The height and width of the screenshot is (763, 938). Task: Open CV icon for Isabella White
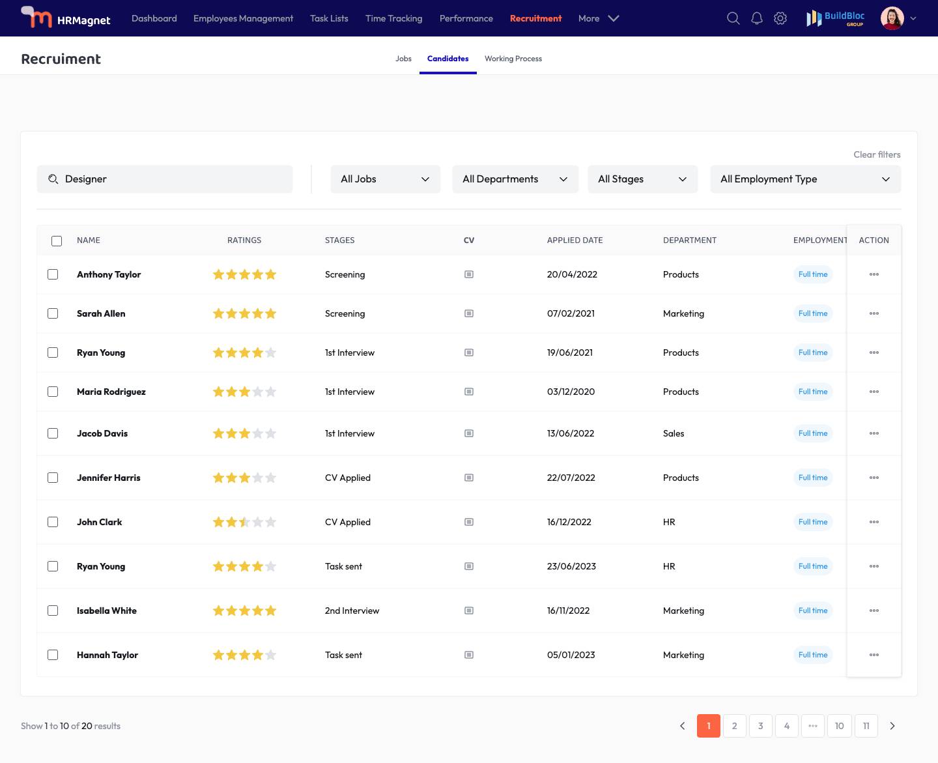pos(469,611)
